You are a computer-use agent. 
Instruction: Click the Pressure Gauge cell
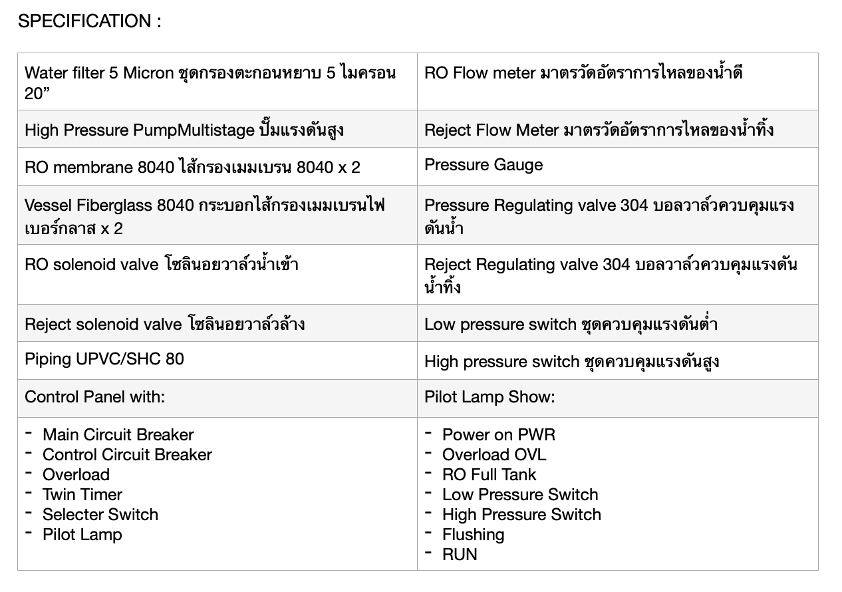tap(617, 166)
